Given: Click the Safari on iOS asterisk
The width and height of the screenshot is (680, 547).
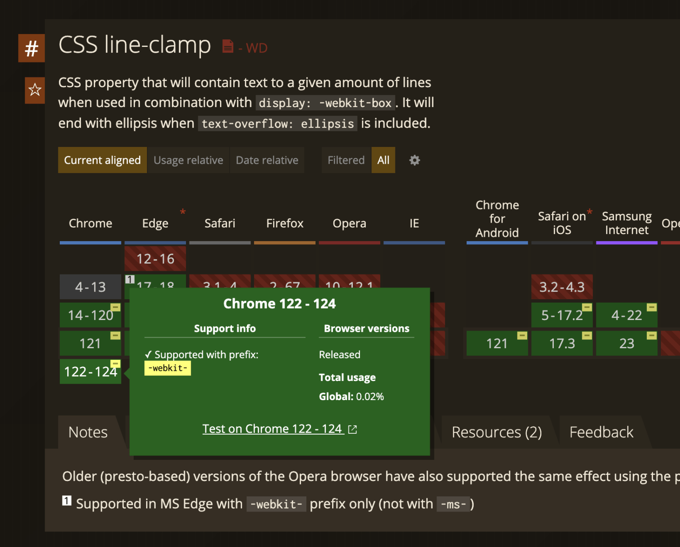Looking at the screenshot, I should point(589,212).
